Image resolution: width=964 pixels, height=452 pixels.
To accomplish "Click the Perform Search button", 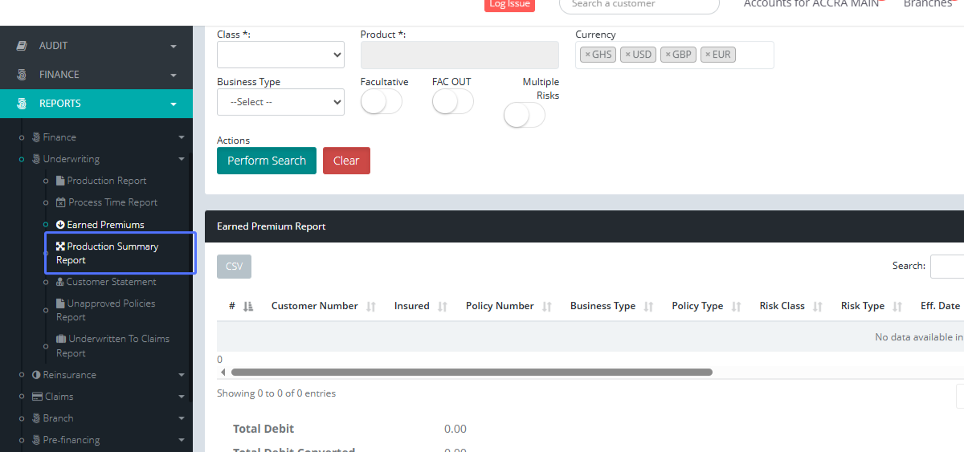I will click(267, 161).
